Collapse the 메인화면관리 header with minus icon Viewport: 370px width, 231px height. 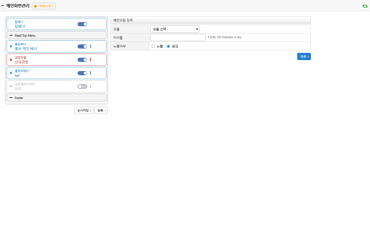click(x=2, y=5)
